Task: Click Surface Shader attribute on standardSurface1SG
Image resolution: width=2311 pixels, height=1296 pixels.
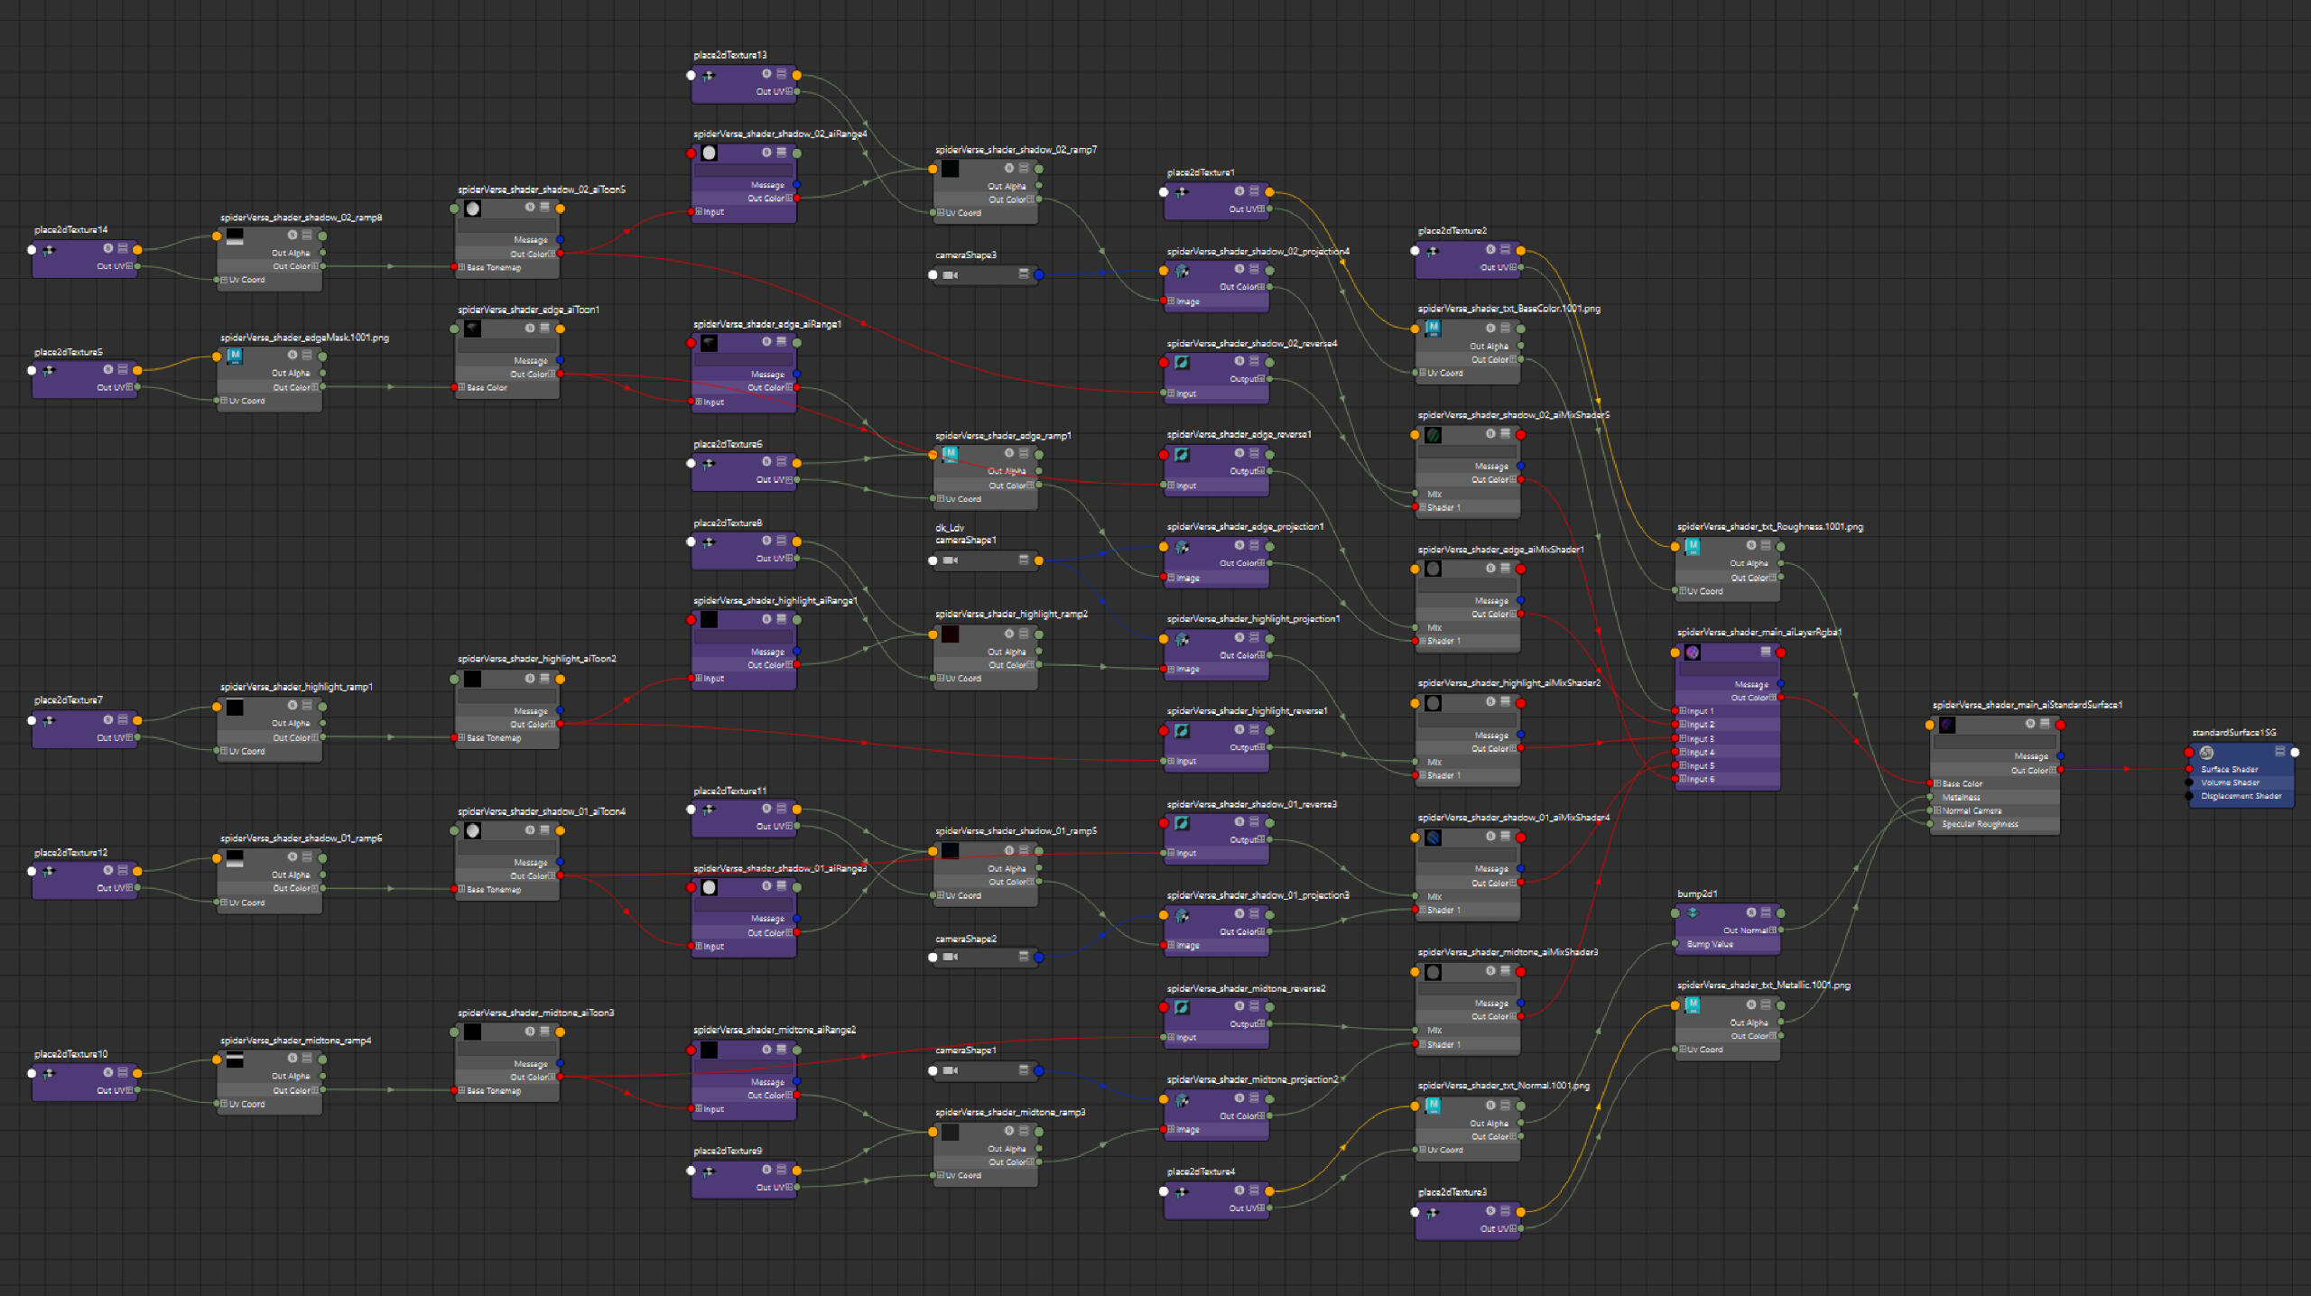Action: [x=2229, y=769]
